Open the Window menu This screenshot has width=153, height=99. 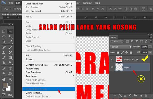(87, 3)
